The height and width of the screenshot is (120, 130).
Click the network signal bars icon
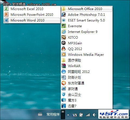88,115
